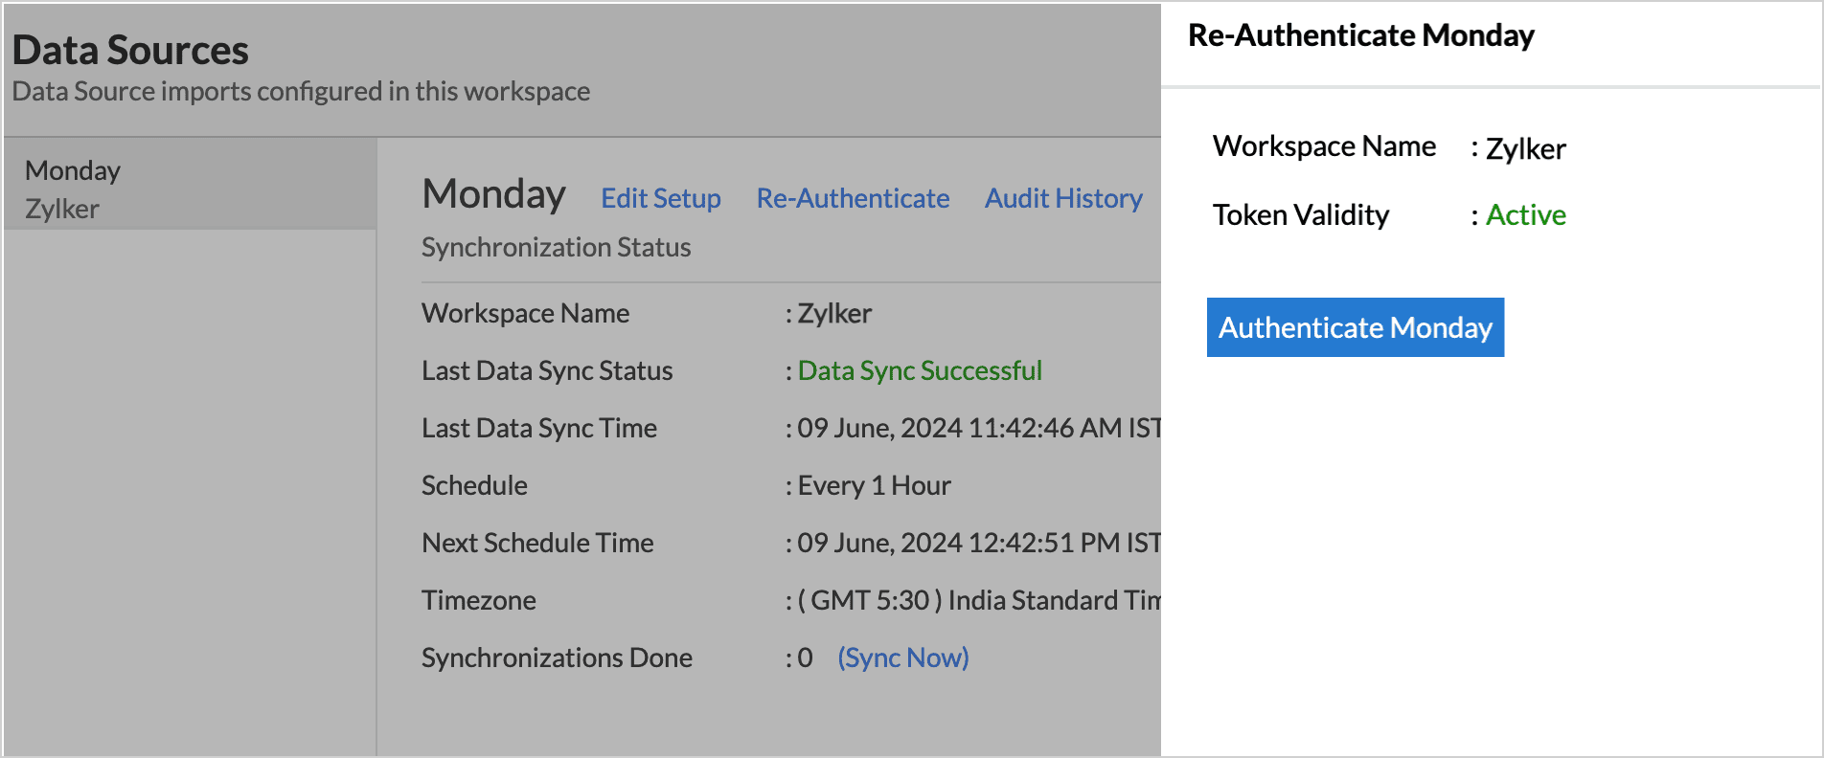This screenshot has width=1824, height=758.
Task: Click Last Data Sync Time value 11:42:46 AM
Action: click(x=979, y=428)
